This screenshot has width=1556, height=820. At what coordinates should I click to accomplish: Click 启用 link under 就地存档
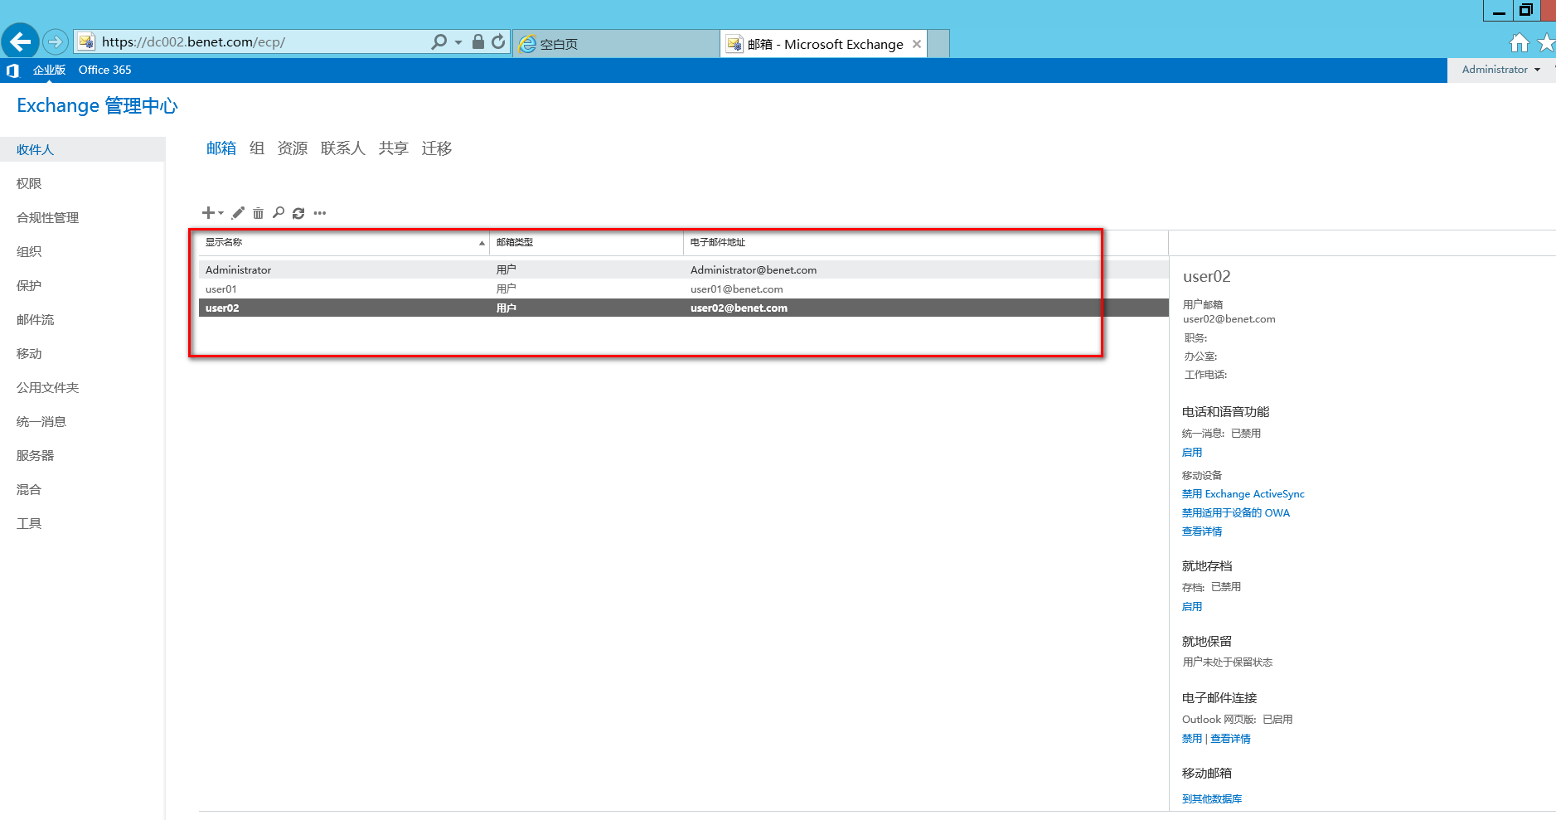pos(1192,607)
